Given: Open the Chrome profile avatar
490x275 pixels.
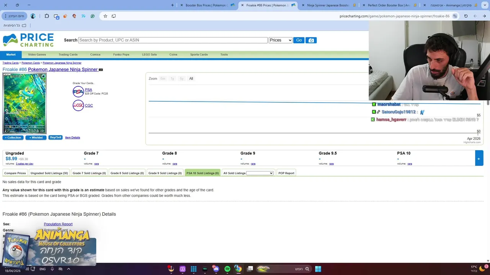Looking at the screenshot, I should (x=33, y=16).
